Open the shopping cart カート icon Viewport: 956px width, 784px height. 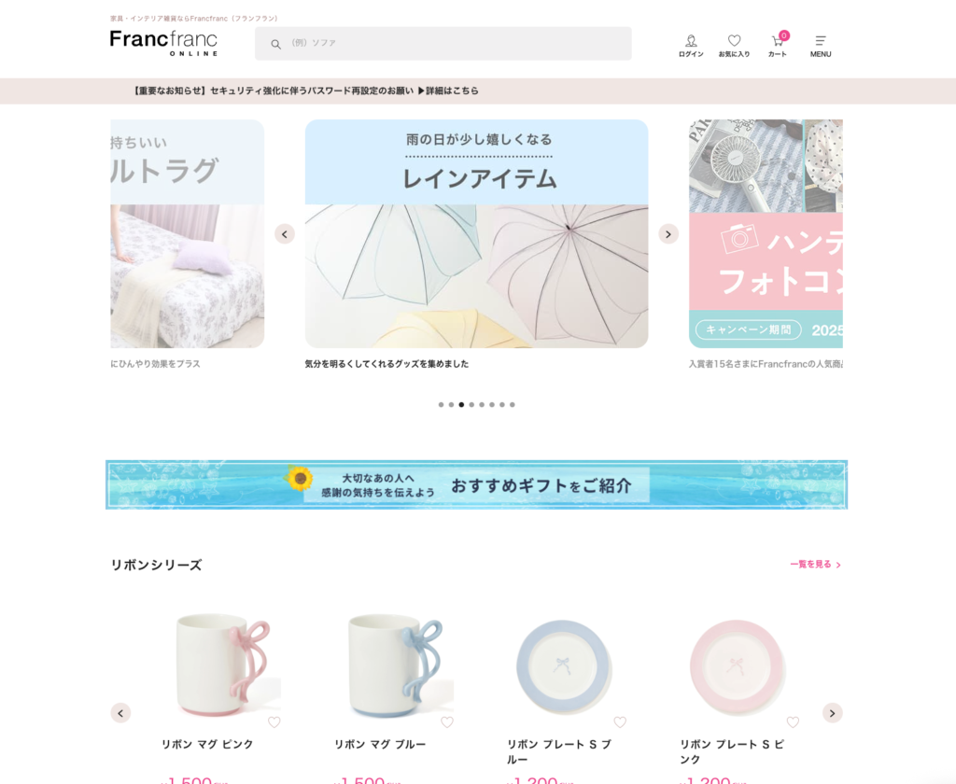click(778, 46)
